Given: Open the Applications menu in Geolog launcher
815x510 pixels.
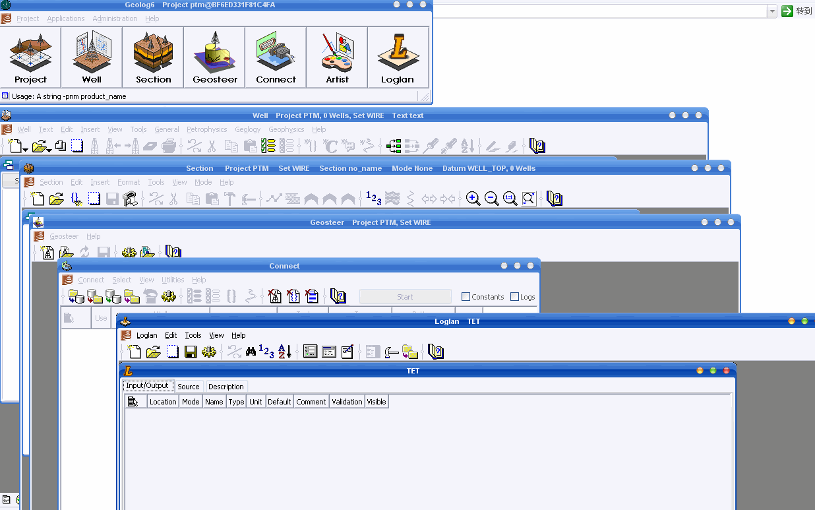Looking at the screenshot, I should coord(66,18).
